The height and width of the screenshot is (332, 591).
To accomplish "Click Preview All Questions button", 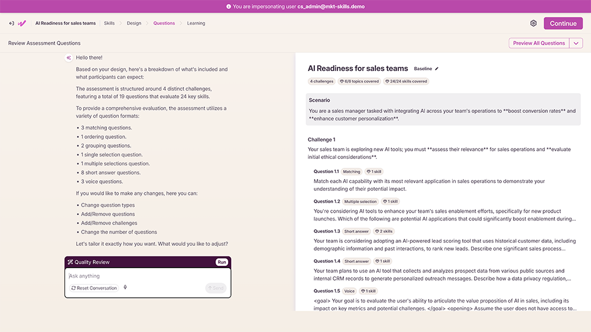I will [x=539, y=43].
